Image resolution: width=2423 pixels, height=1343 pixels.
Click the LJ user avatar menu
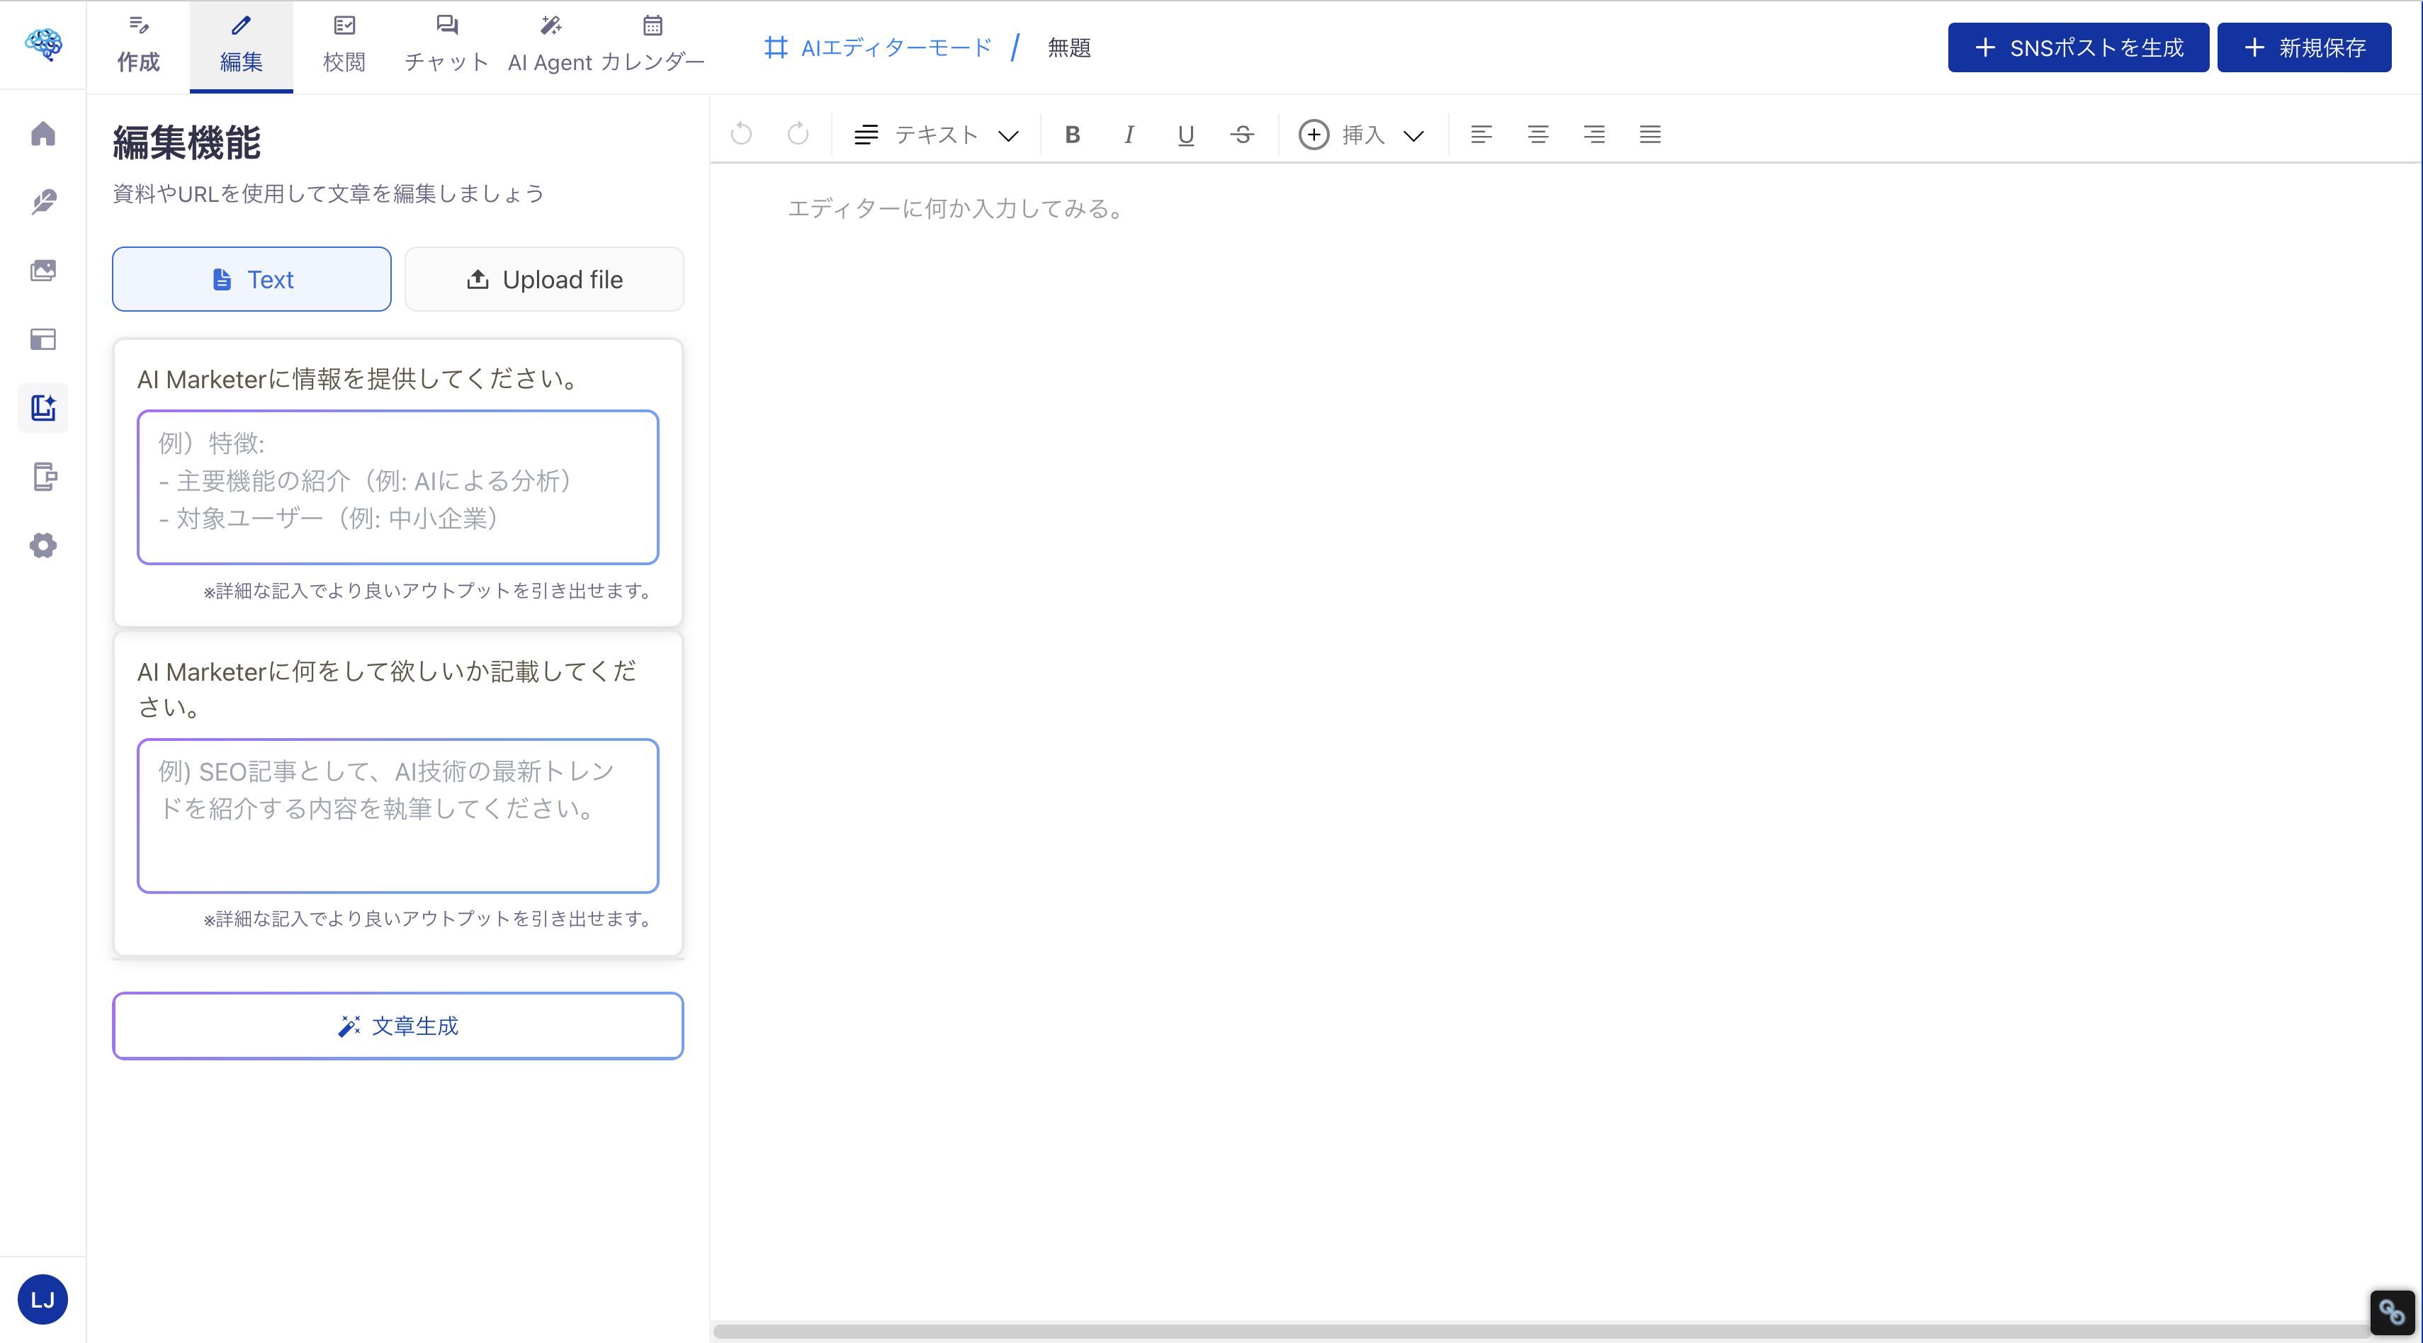[x=43, y=1300]
